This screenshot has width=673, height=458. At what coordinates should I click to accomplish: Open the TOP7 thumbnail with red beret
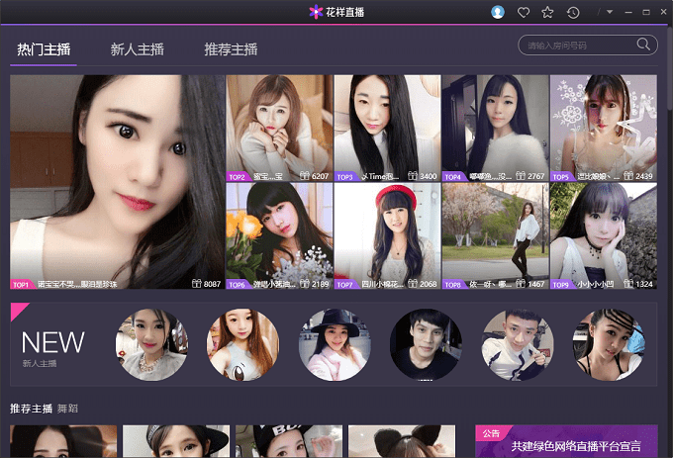(387, 230)
